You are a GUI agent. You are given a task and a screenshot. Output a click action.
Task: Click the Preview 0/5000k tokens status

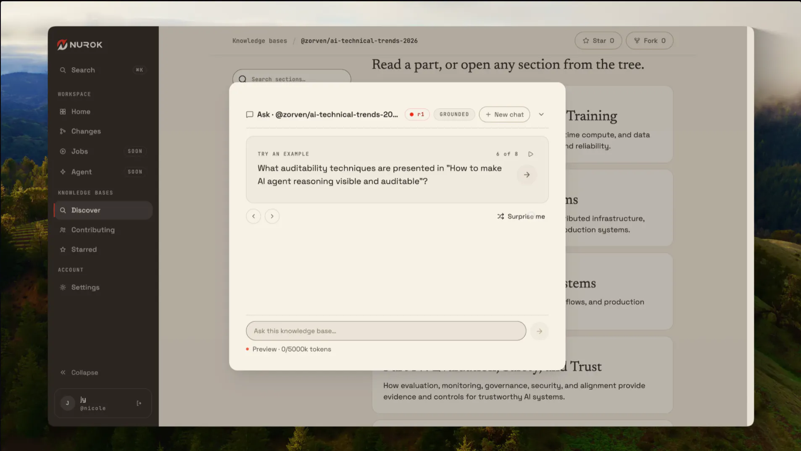289,349
